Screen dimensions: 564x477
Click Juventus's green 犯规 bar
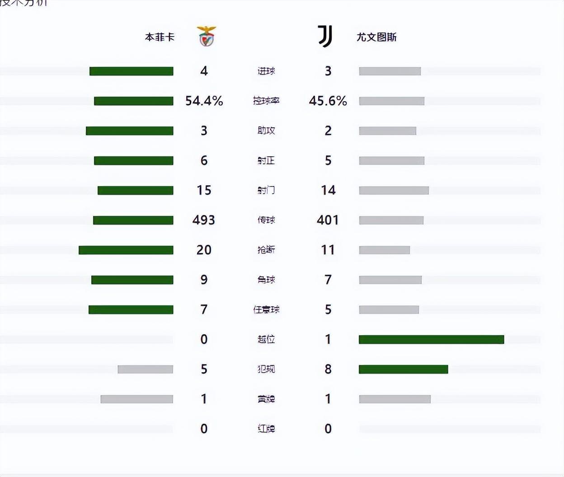coord(403,369)
